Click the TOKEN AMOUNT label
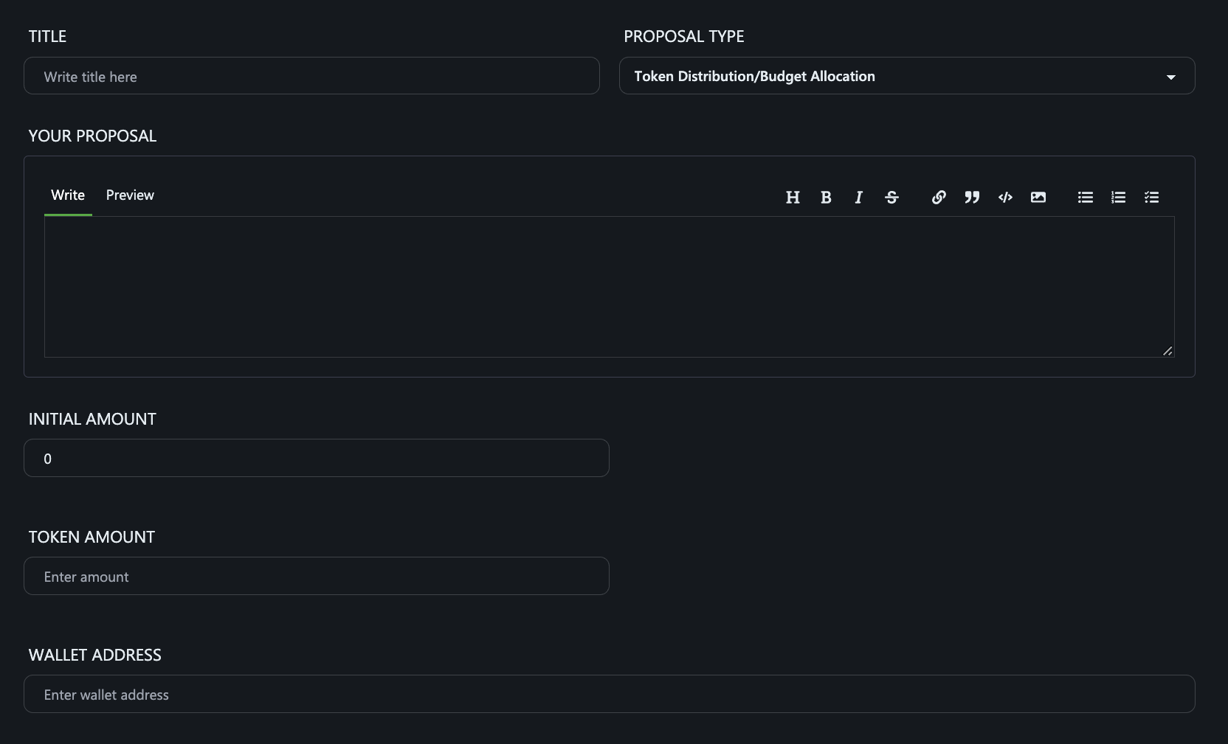Screen dimensions: 1228x744 [92, 537]
